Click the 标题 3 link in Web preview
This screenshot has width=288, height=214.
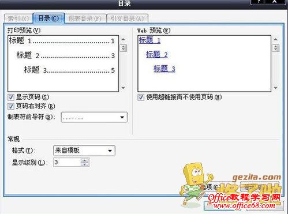[164, 69]
